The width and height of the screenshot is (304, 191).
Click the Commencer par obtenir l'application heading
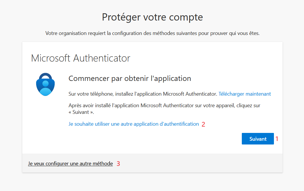pos(130,79)
